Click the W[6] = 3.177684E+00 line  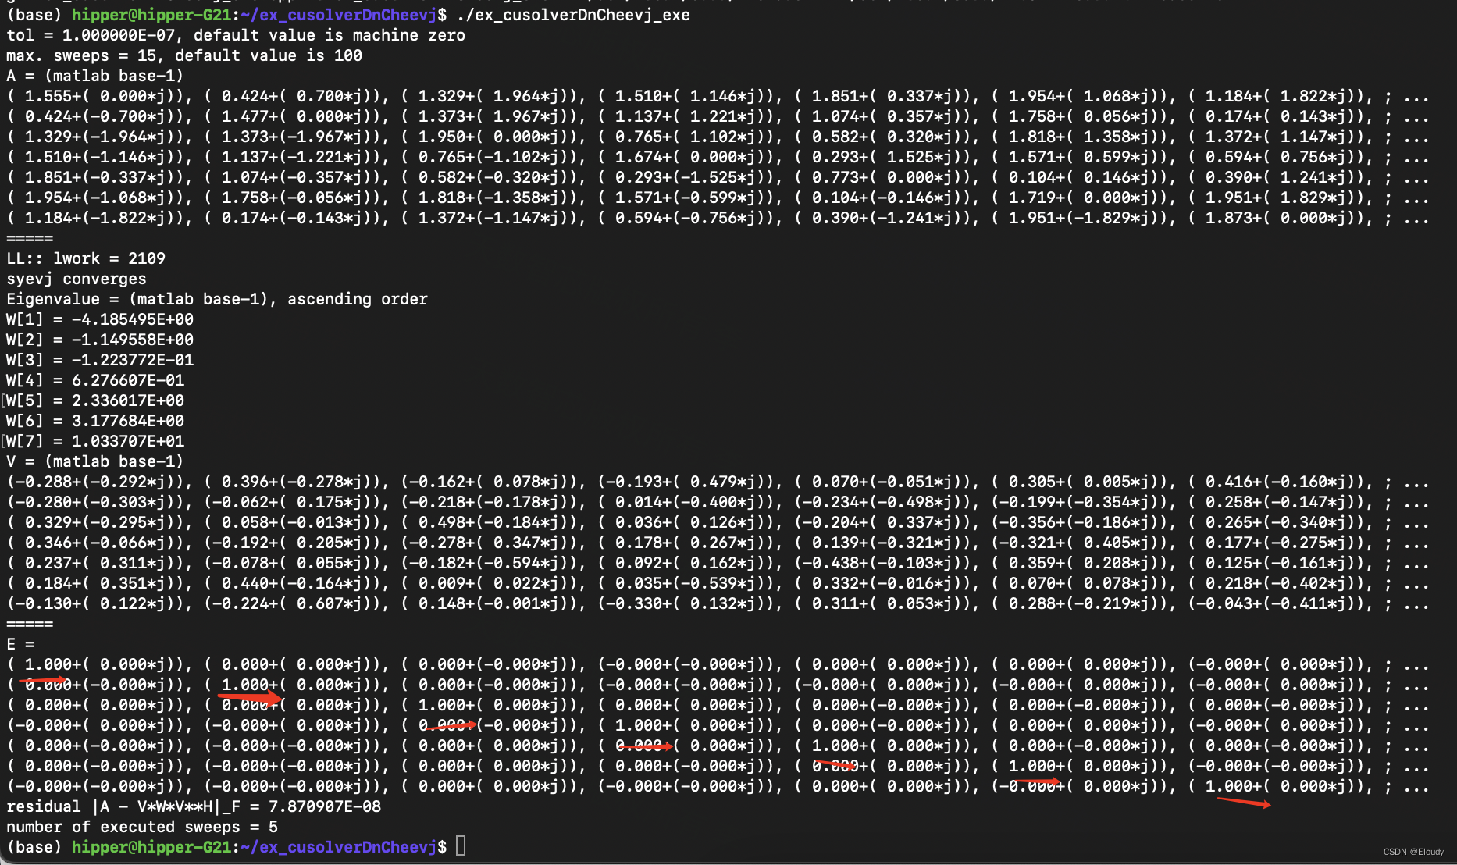click(x=95, y=421)
